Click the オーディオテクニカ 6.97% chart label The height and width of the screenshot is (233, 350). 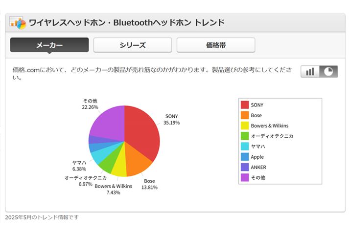86,181
